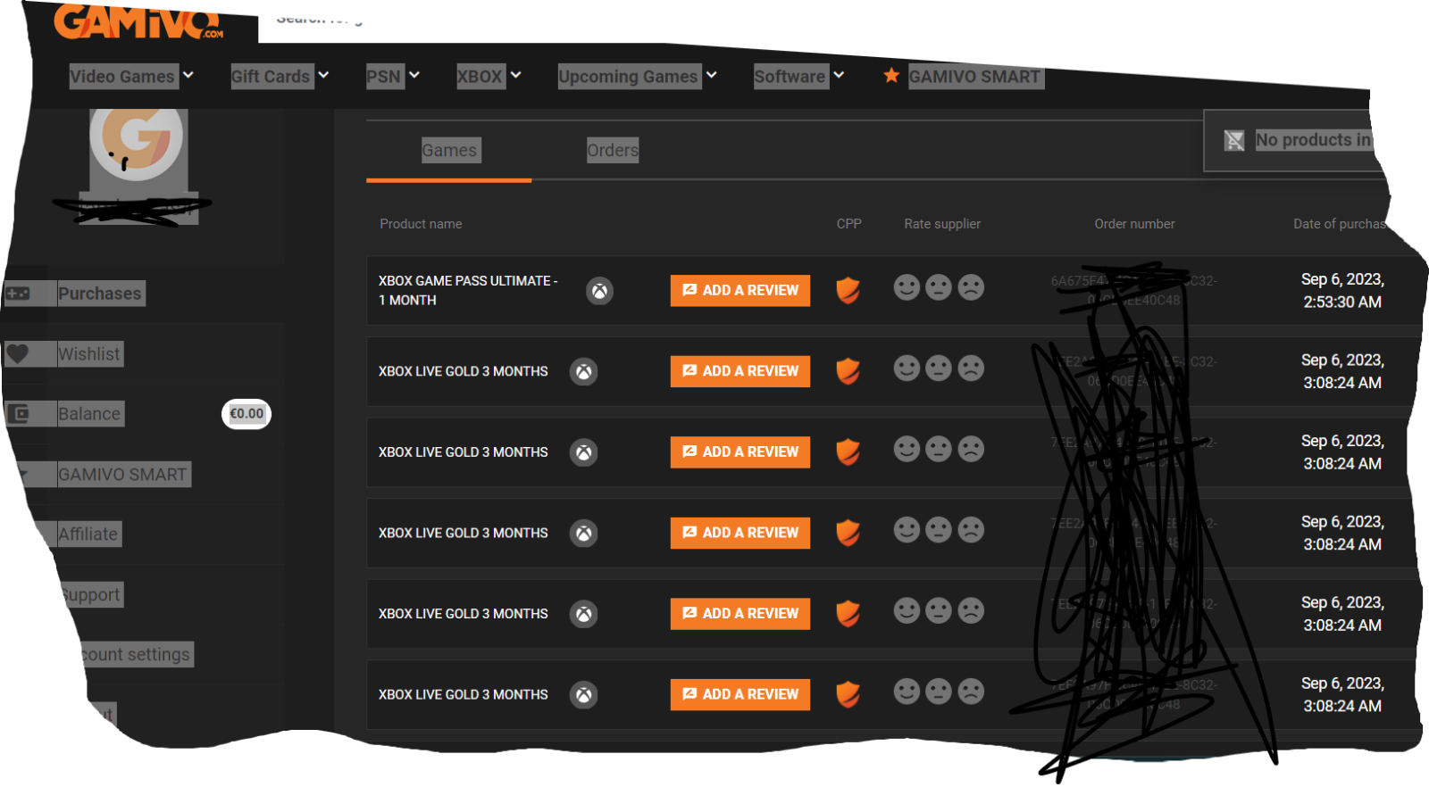Click Xbox icon in last Live Gold row
The image size is (1429, 787).
(x=583, y=695)
